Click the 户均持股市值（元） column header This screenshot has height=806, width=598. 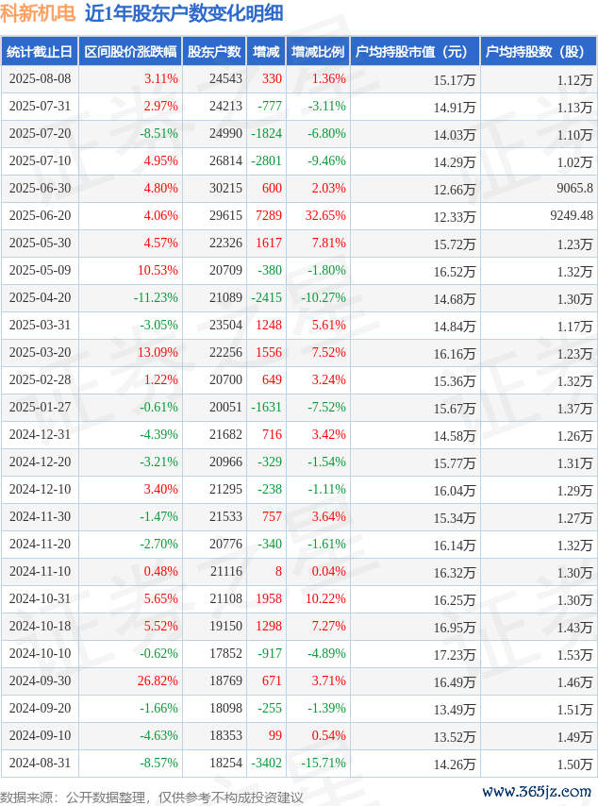415,51
